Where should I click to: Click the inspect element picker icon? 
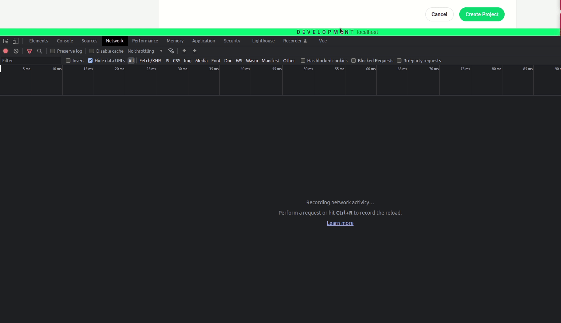[6, 41]
